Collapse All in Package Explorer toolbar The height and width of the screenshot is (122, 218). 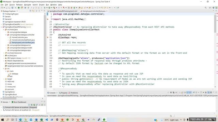30,11
